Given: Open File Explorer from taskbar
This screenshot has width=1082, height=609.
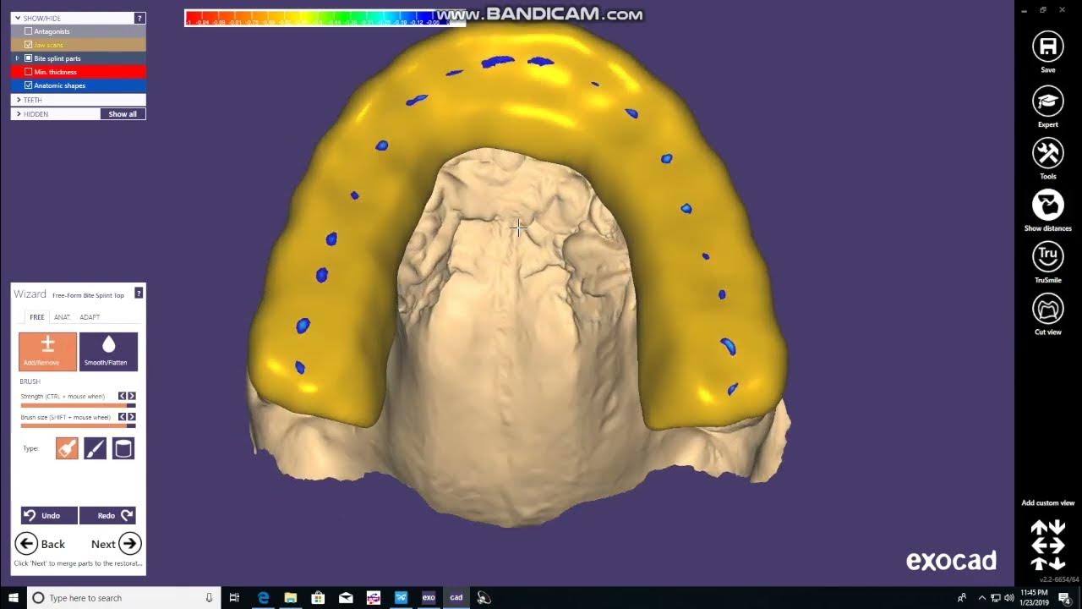Looking at the screenshot, I should 290,598.
